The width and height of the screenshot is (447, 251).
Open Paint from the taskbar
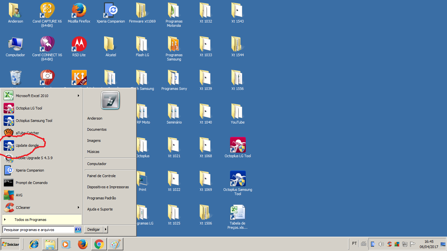(x=116, y=244)
